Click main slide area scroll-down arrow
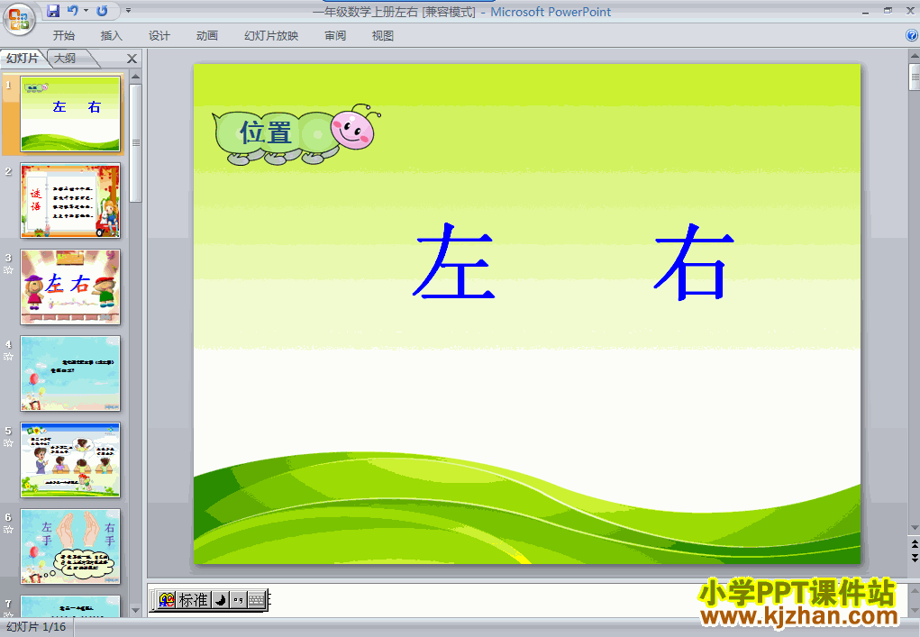 click(x=914, y=528)
